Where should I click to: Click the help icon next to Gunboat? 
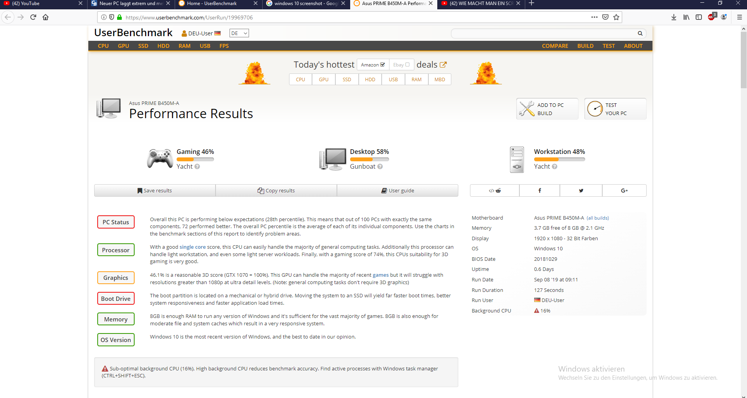(380, 166)
